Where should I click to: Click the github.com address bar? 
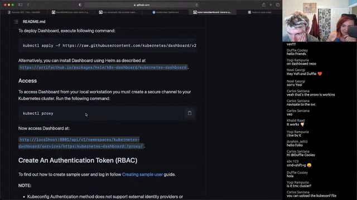pyautogui.click(x=141, y=5)
